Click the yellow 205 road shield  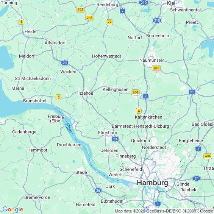tap(156, 68)
